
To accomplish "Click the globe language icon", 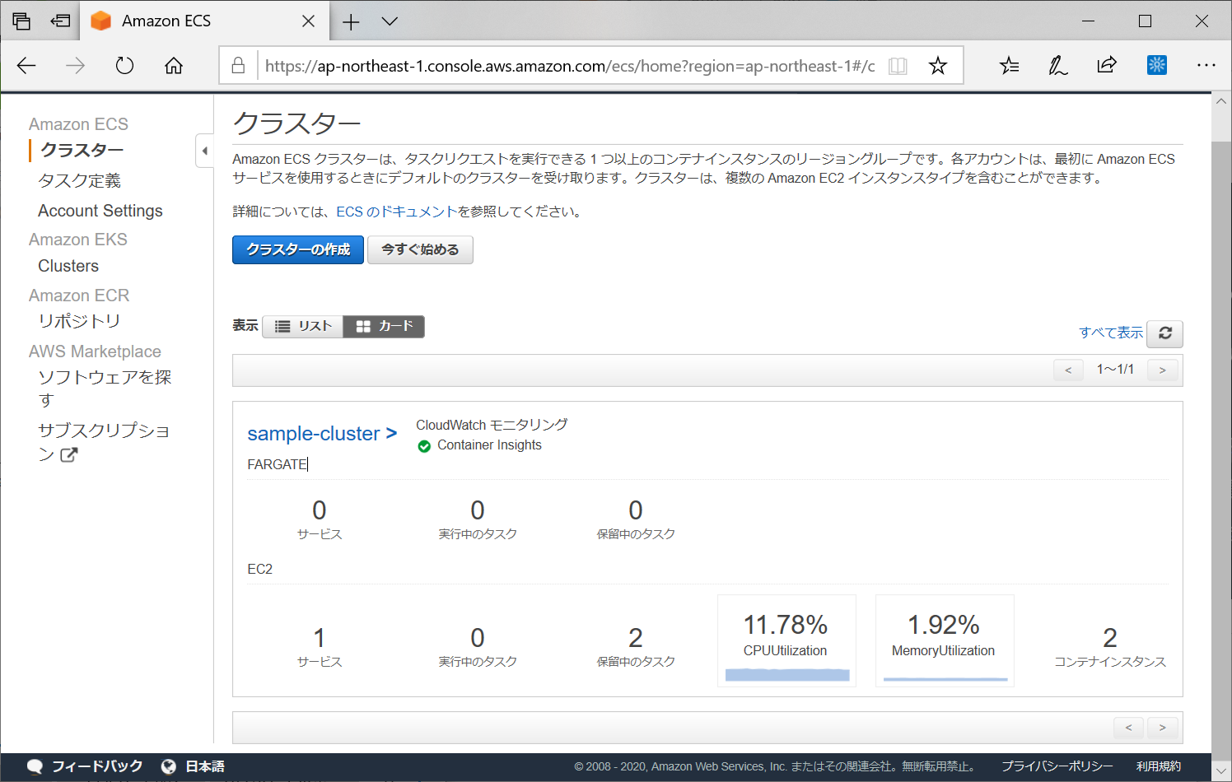I will click(x=169, y=766).
